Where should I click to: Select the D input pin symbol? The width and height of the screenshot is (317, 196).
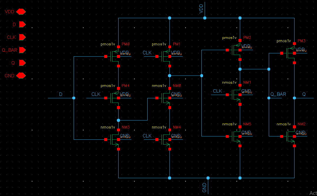[22, 24]
